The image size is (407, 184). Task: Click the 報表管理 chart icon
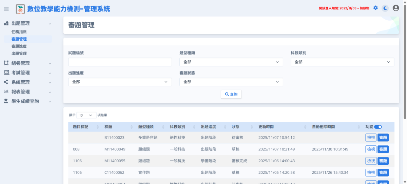click(x=6, y=91)
